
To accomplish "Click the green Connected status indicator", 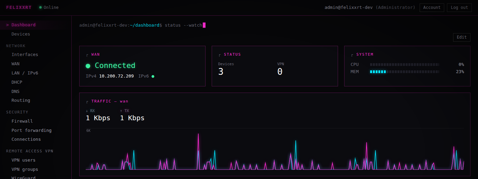I will pyautogui.click(x=88, y=66).
